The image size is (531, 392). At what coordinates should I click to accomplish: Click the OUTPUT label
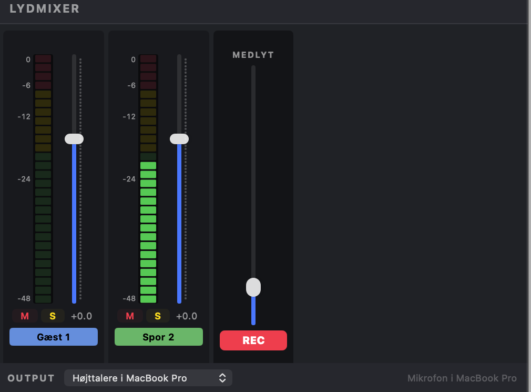pyautogui.click(x=31, y=378)
